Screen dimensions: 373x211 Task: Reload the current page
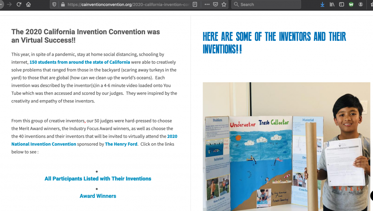pyautogui.click(x=19, y=4)
